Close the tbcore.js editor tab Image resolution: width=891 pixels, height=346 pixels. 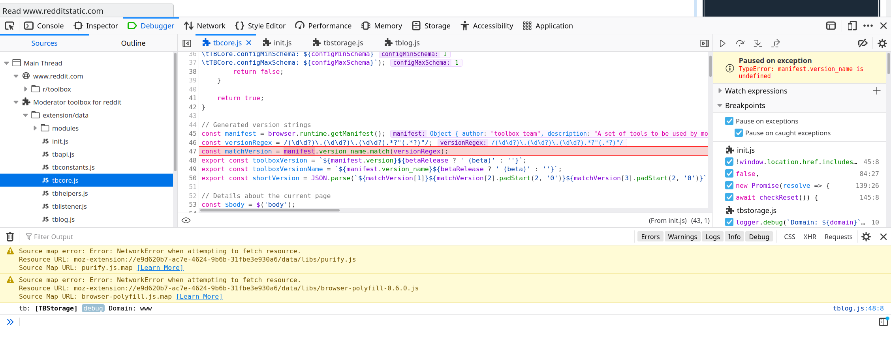tap(249, 43)
